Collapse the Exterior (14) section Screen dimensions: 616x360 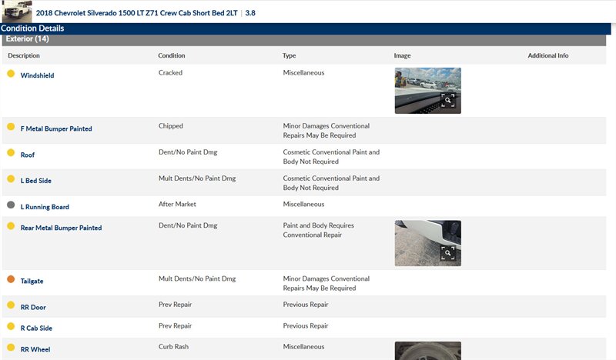[28, 39]
